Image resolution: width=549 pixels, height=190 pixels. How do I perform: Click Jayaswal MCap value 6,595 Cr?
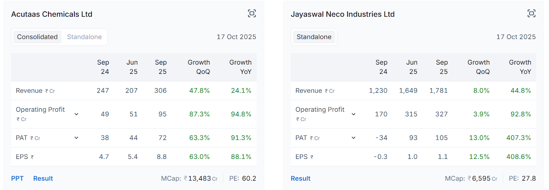pos(482,178)
